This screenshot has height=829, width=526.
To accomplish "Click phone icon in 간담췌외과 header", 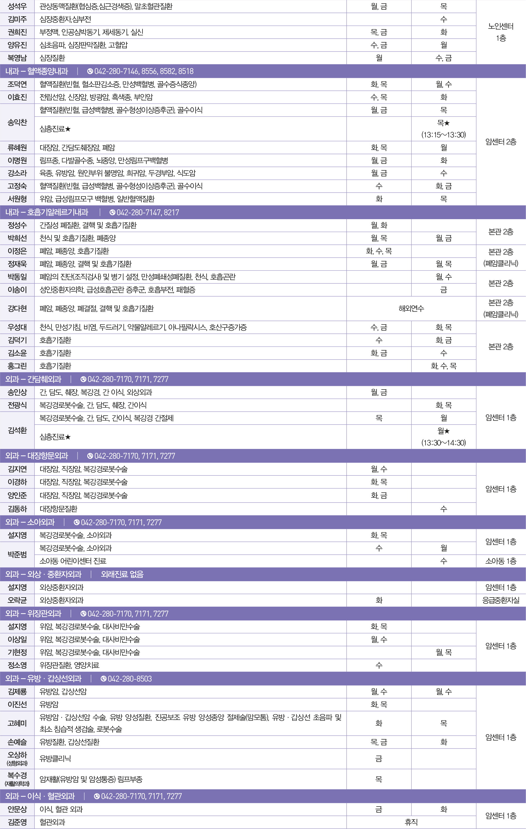I will [x=83, y=379].
